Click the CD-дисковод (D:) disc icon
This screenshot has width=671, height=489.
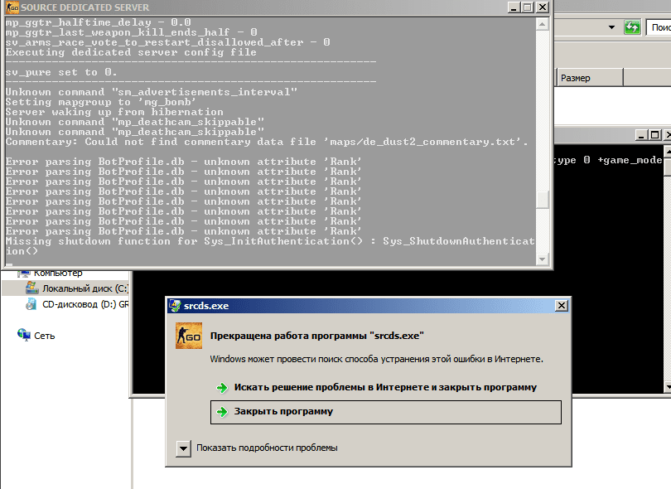(31, 304)
